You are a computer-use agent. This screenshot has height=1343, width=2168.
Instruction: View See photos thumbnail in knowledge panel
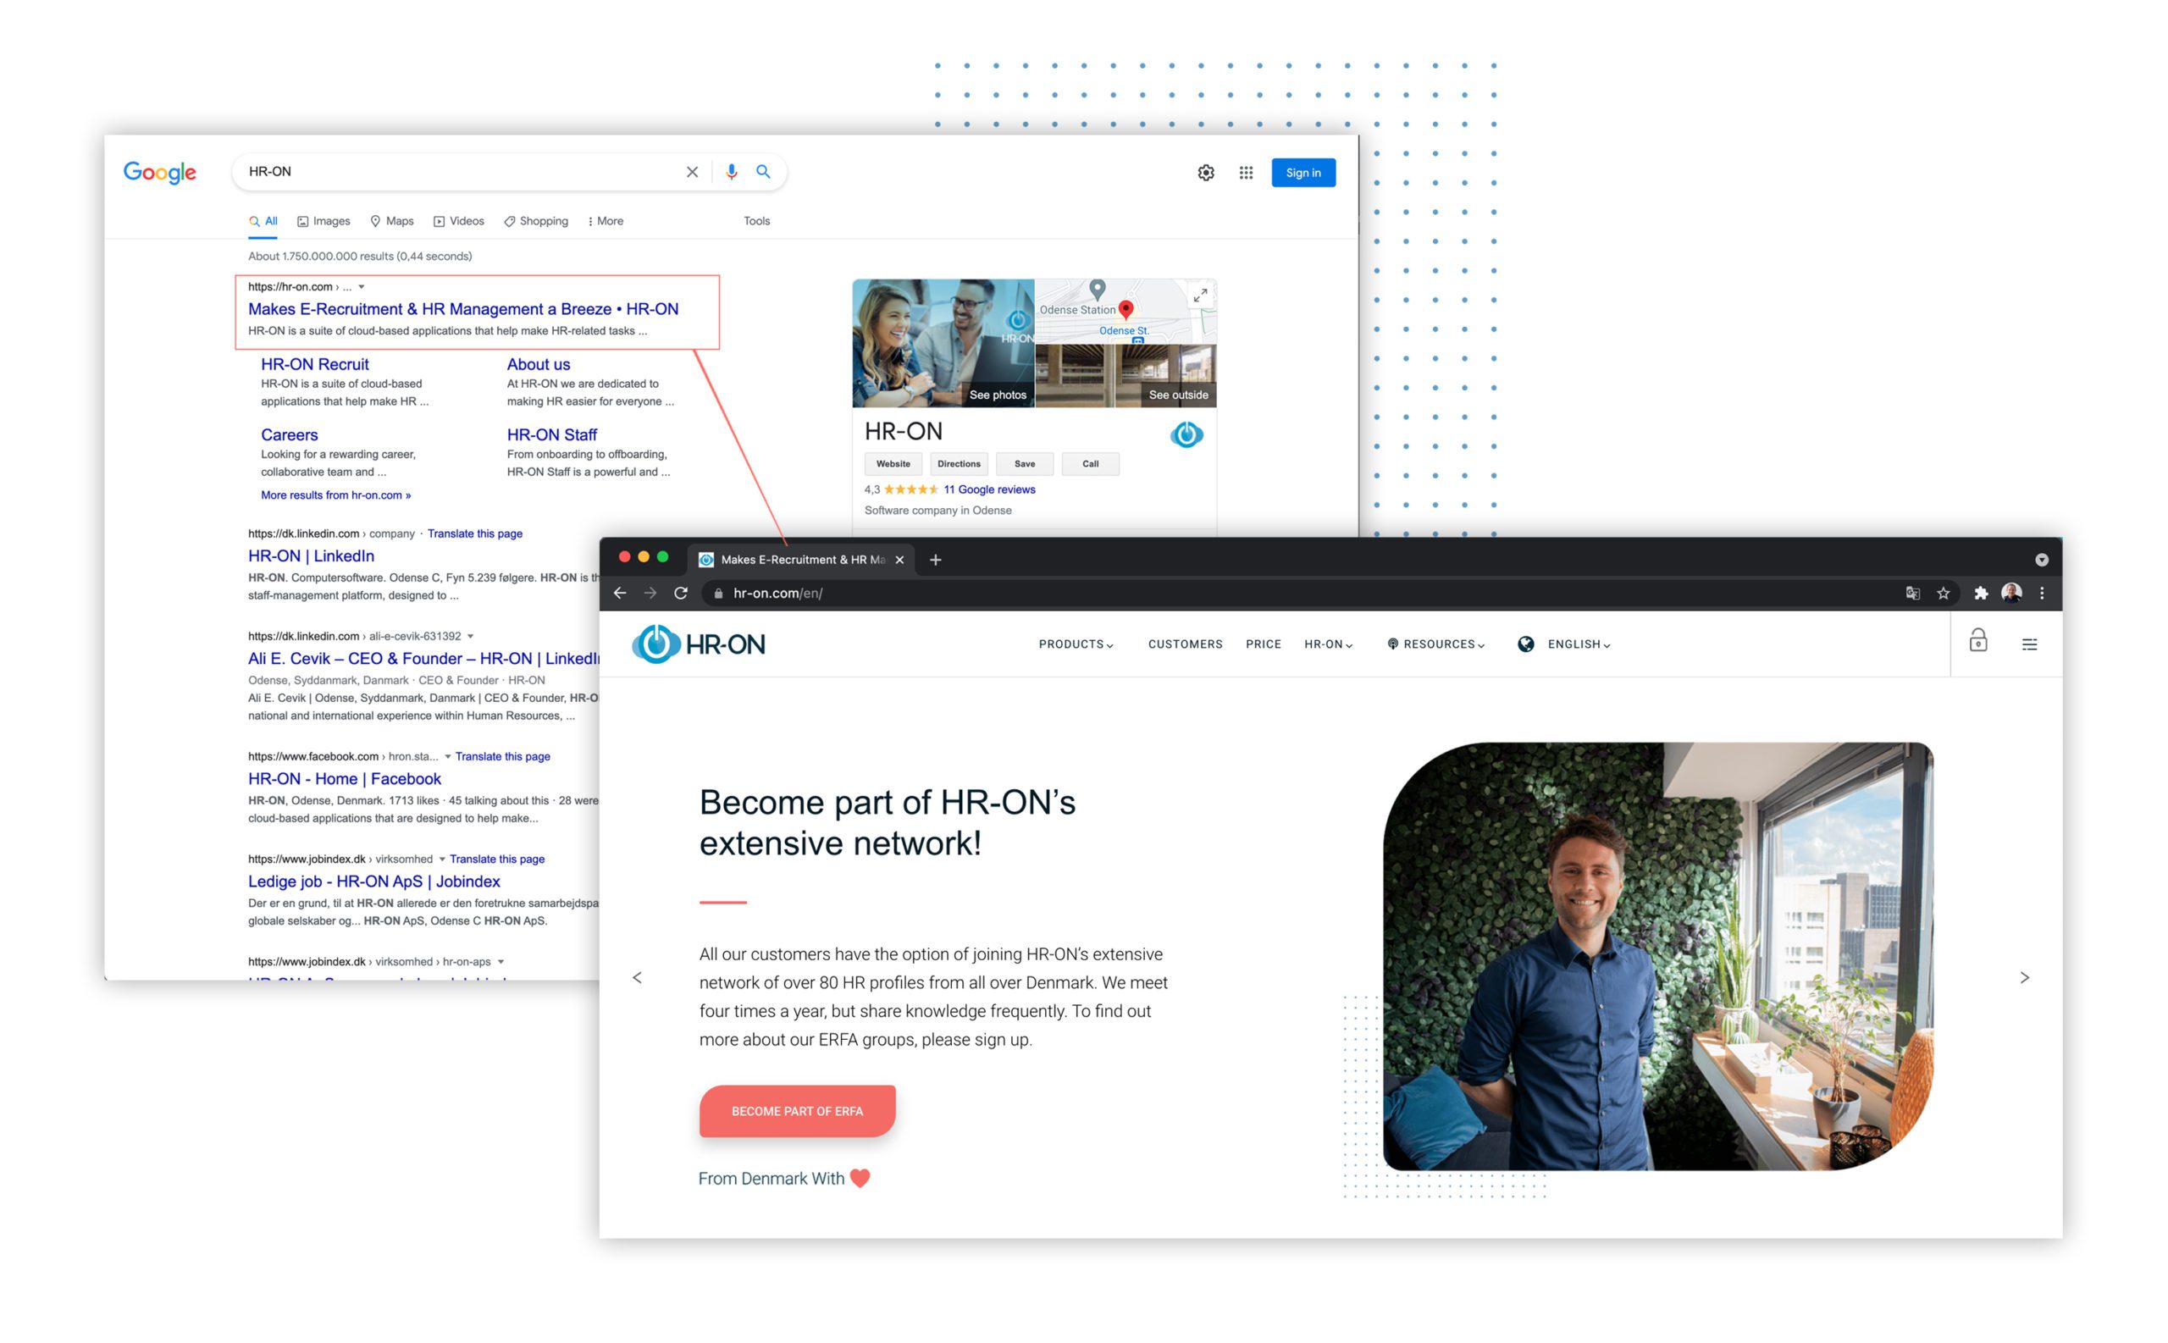pos(943,343)
